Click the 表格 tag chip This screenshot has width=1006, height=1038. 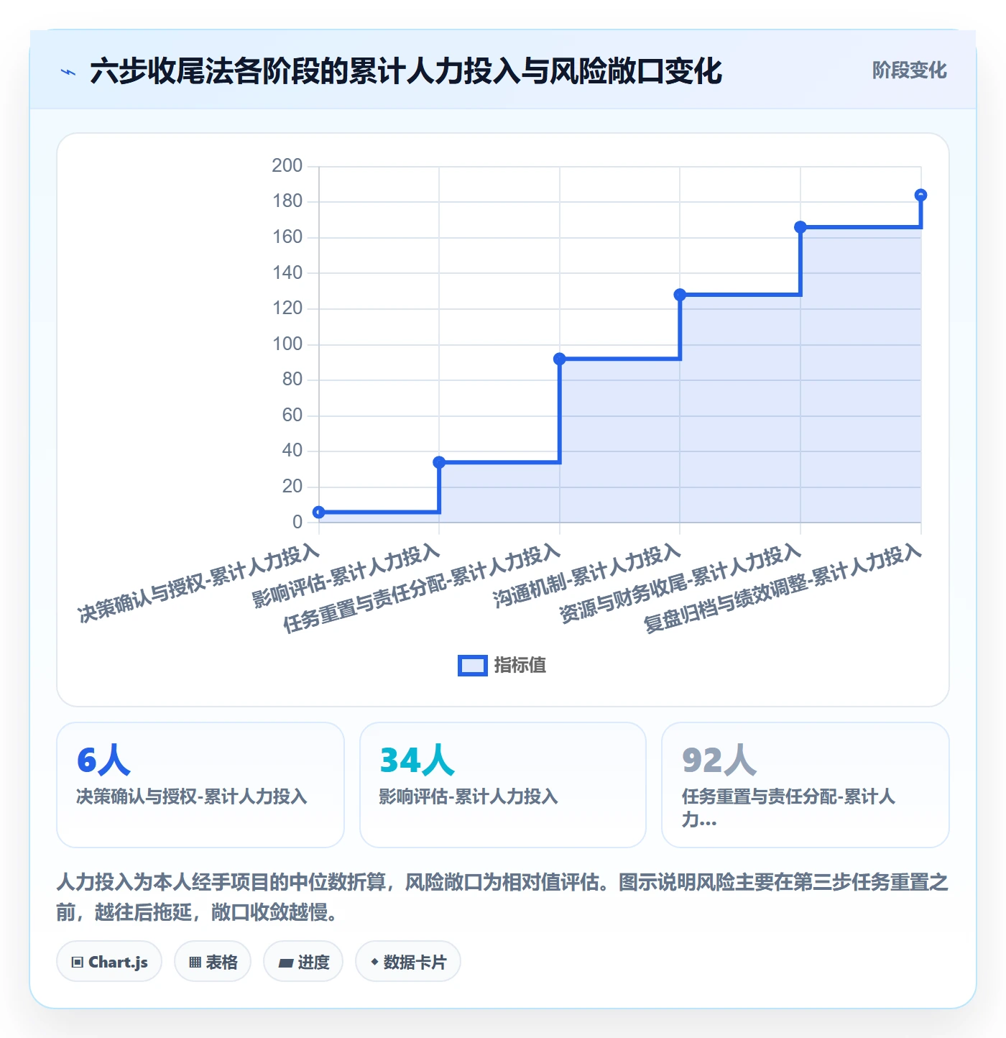213,962
